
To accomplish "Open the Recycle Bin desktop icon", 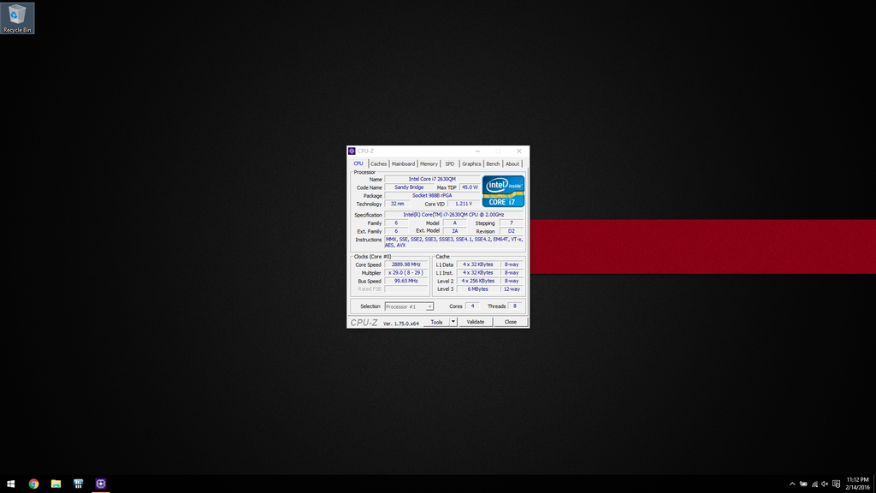I will click(x=17, y=19).
